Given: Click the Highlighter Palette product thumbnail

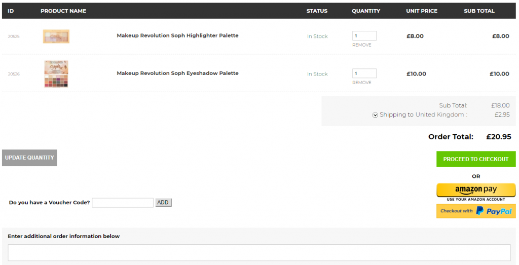Looking at the screenshot, I should pos(56,36).
